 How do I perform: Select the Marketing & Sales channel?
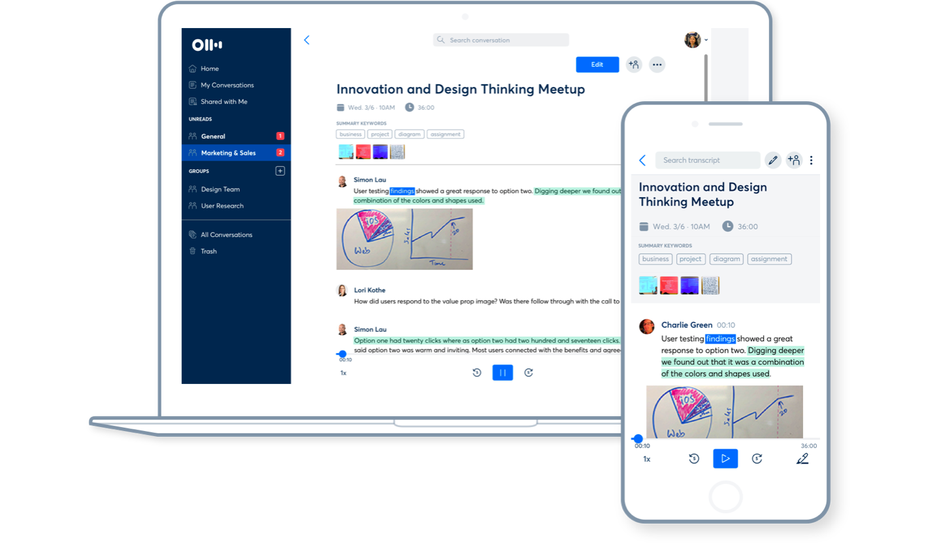pyautogui.click(x=228, y=153)
